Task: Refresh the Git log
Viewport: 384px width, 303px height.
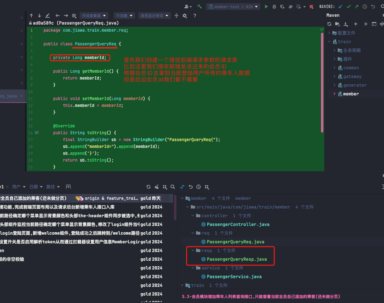Action: pyautogui.click(x=149, y=187)
